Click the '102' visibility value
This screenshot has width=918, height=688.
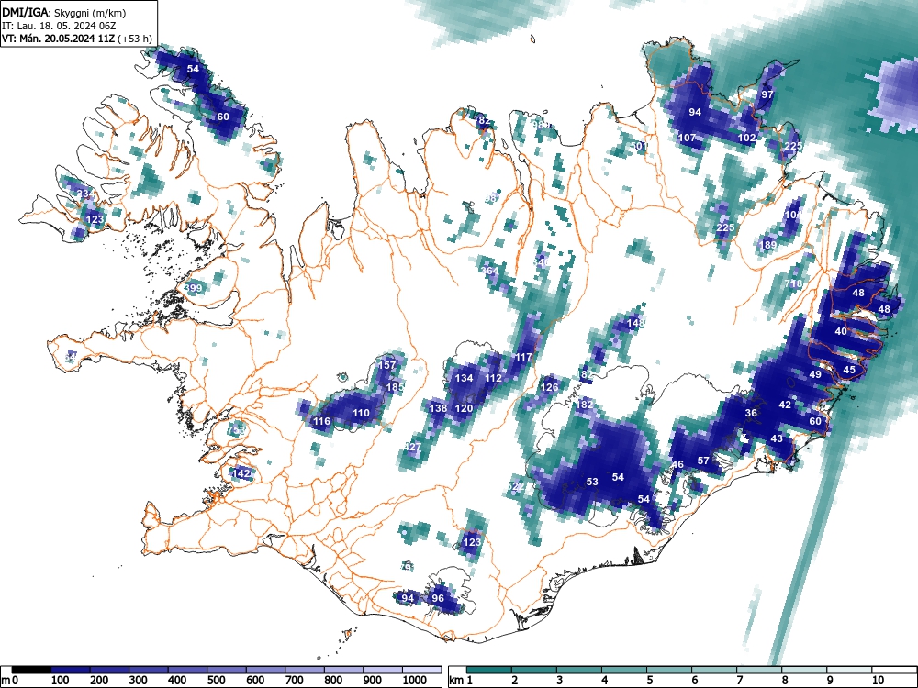747,139
